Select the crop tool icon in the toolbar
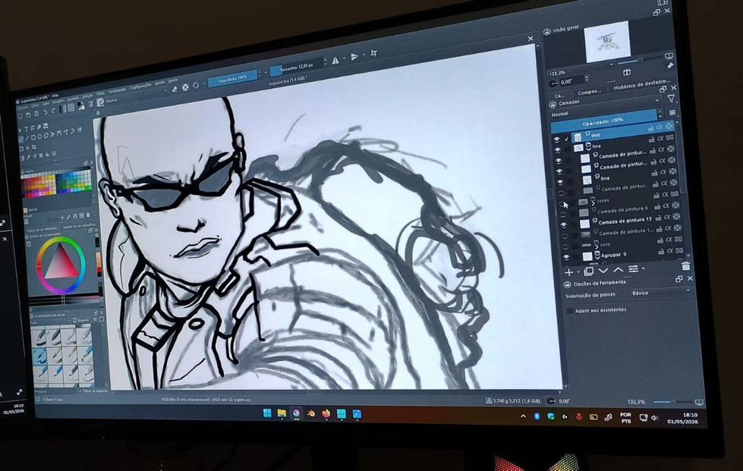Image resolution: width=743 pixels, height=471 pixels. (x=373, y=54)
